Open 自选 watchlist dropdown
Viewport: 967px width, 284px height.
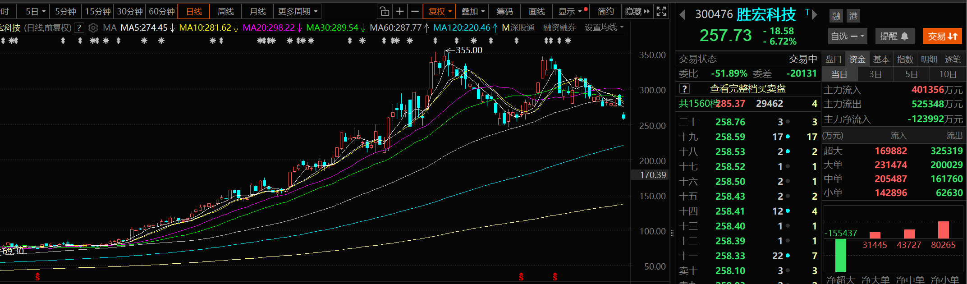point(848,37)
